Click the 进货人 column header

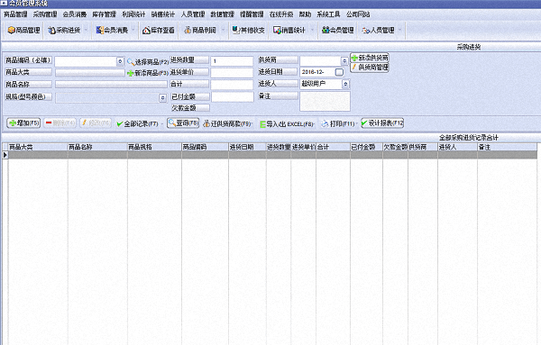[x=457, y=147]
